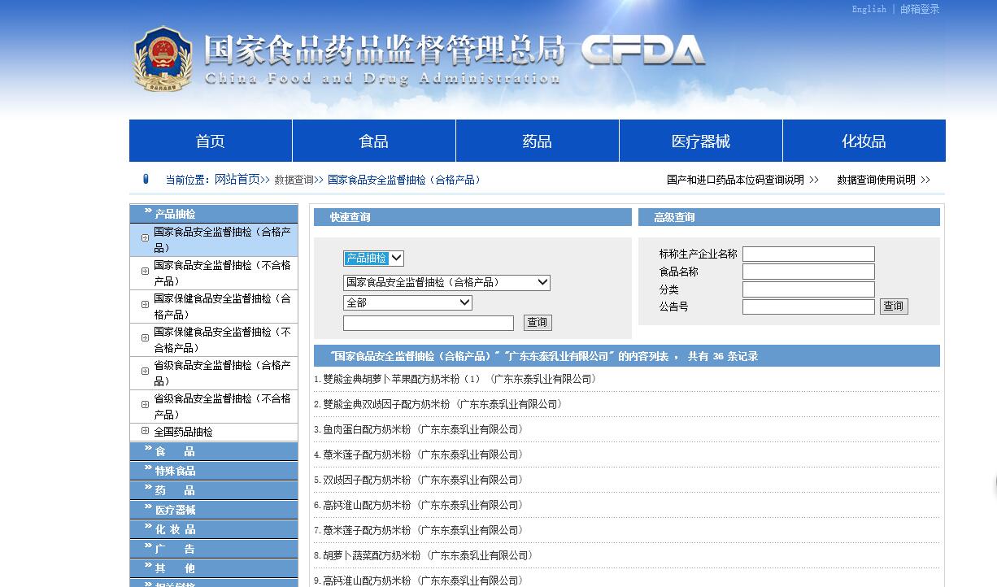Image resolution: width=997 pixels, height=587 pixels.
Task: Expand the 化 妆 品 sidebar section
Action: coord(214,529)
